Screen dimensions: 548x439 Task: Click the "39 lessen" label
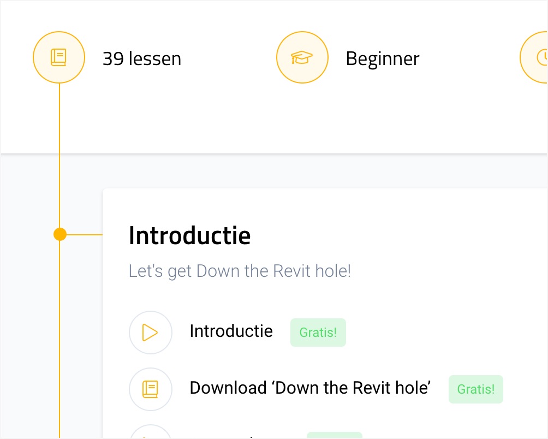[x=142, y=59]
